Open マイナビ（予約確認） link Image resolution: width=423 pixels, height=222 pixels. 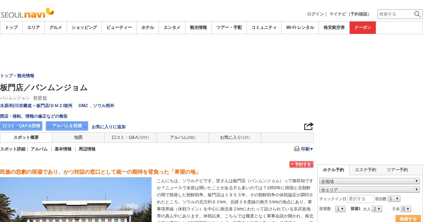coord(350,14)
